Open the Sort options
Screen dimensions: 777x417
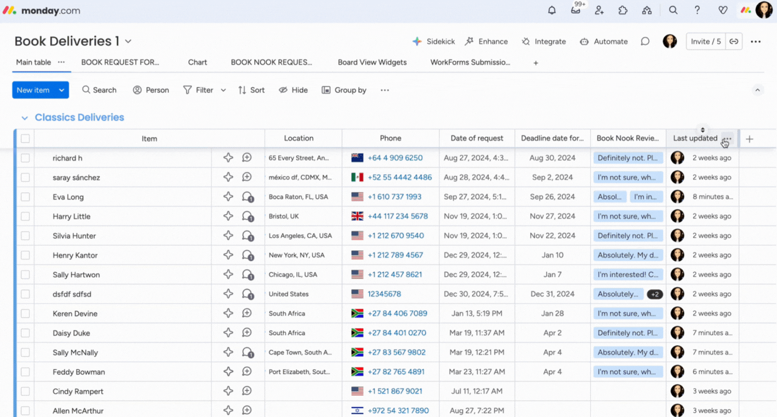[x=251, y=90]
